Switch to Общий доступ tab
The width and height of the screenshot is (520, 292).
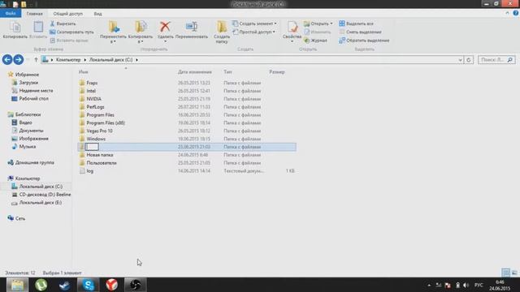coord(68,14)
